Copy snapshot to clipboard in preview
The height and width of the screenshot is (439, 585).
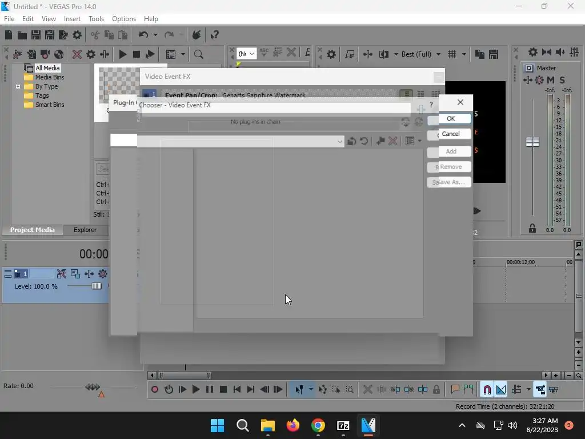pos(480,54)
